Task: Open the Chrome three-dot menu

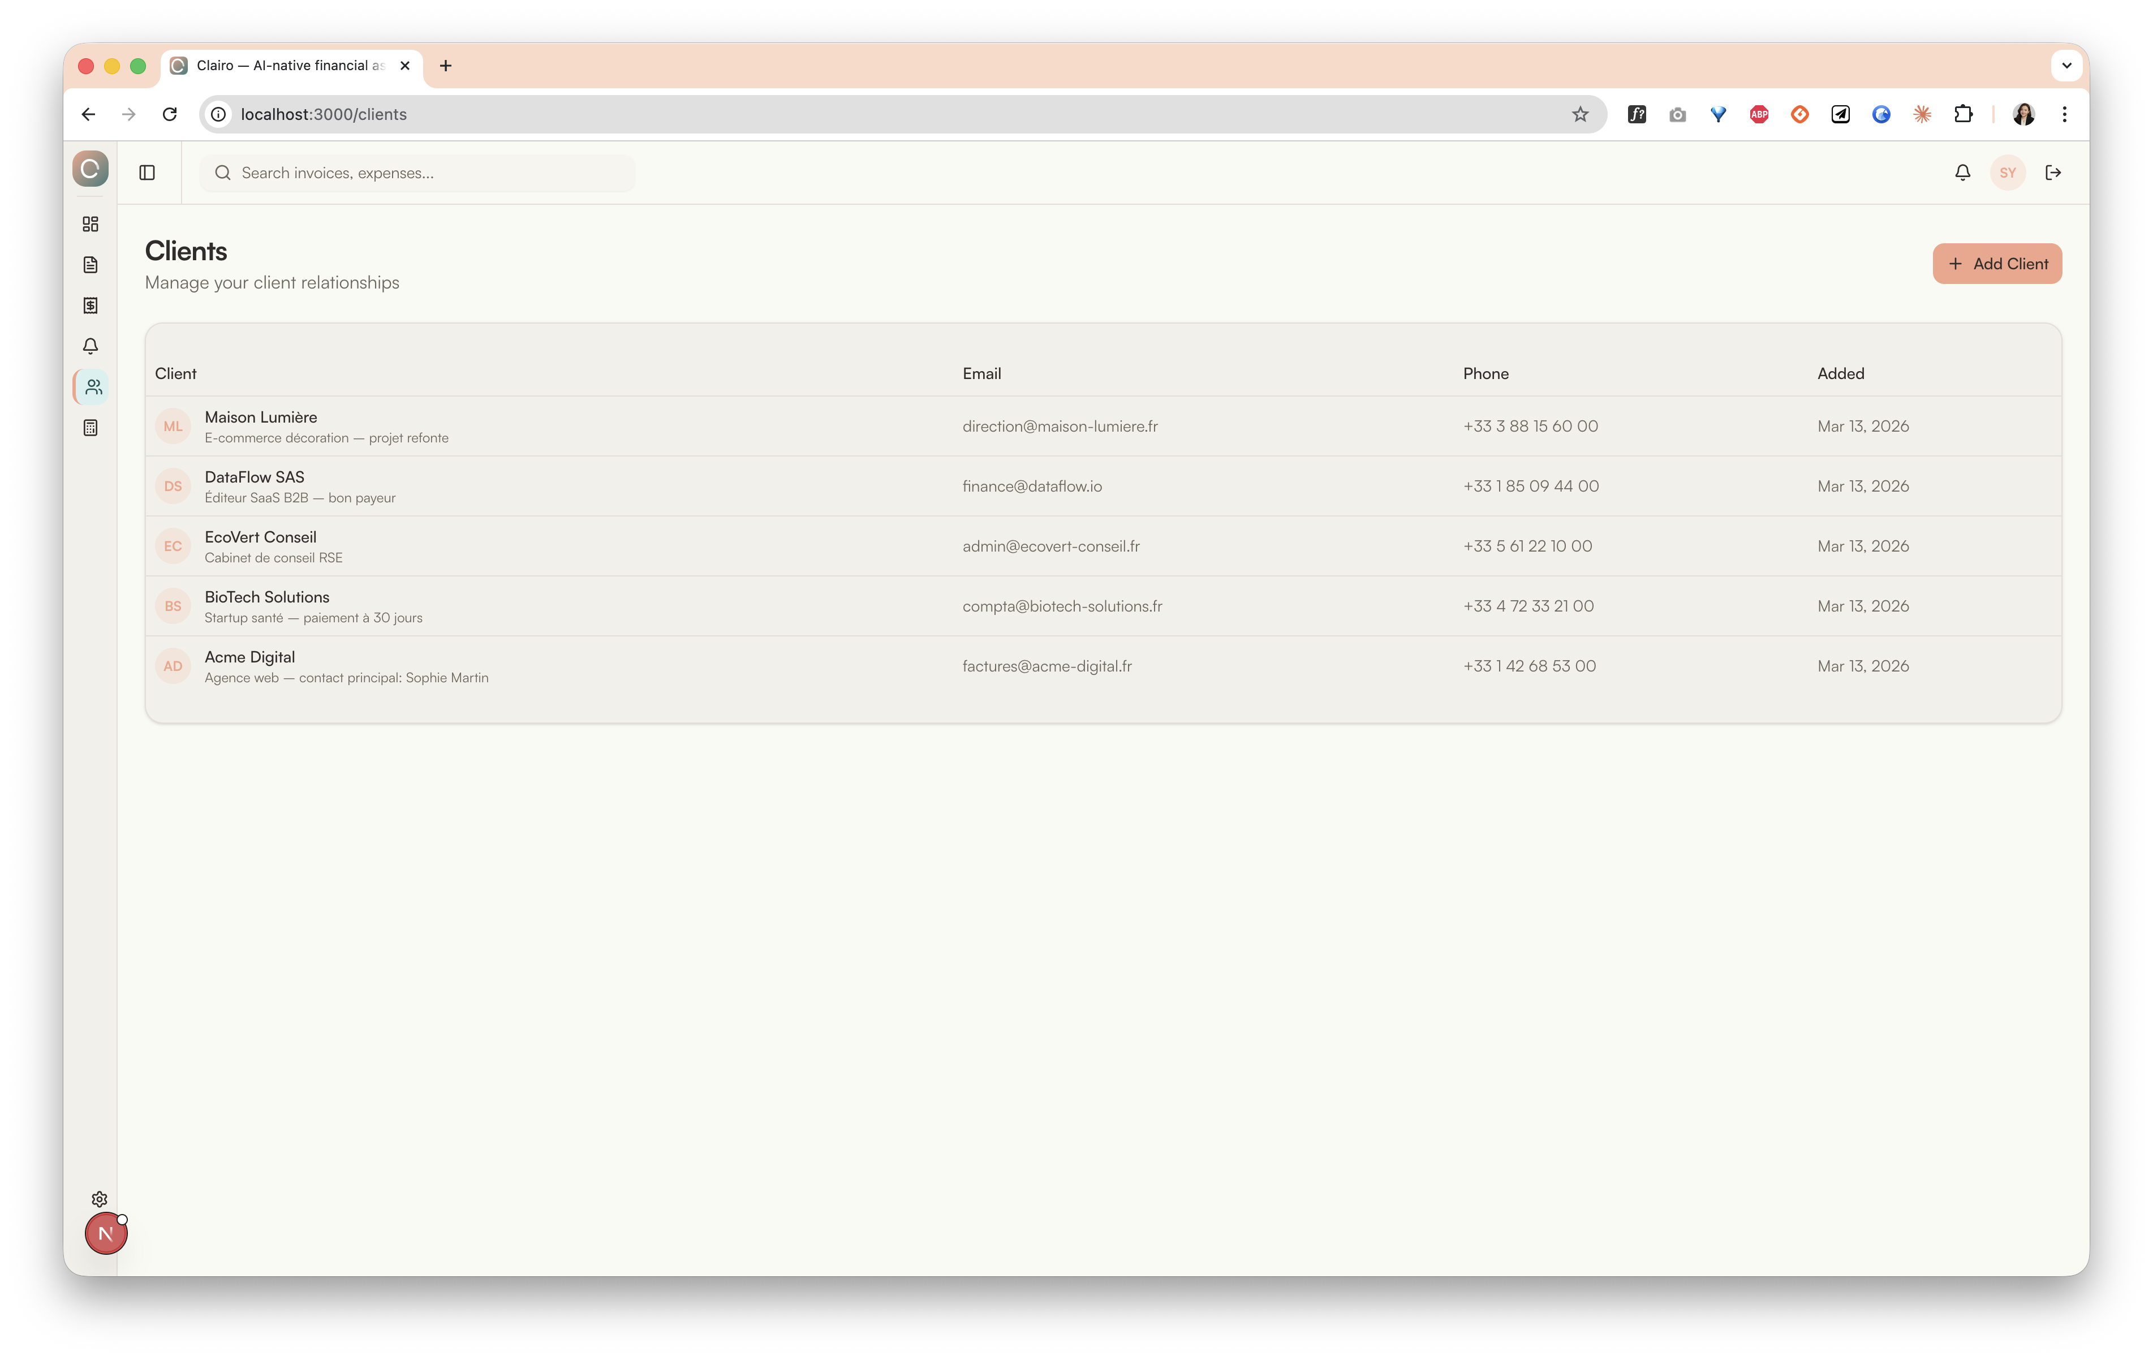Action: [x=2065, y=114]
